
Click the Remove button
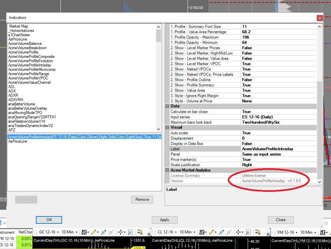pyautogui.click(x=142, y=199)
